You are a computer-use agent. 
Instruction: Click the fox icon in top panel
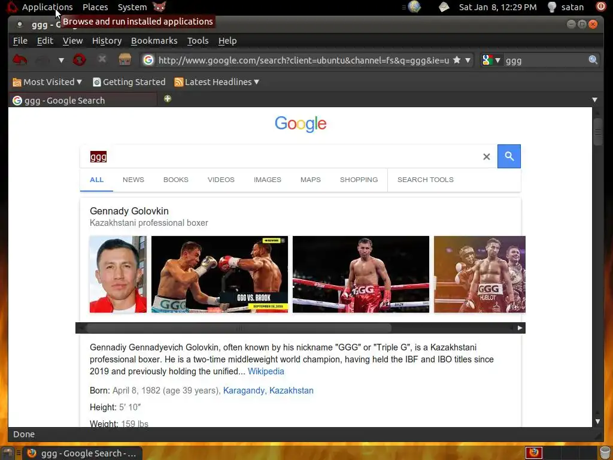coord(159,7)
